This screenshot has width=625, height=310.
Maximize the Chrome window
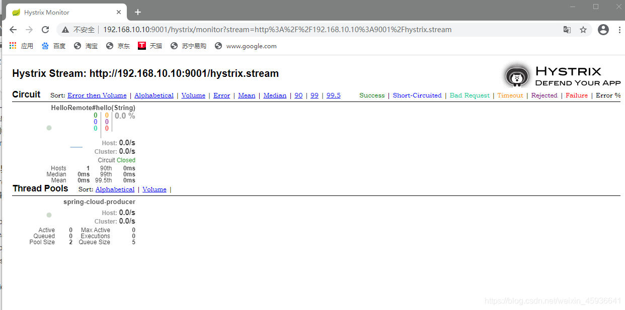point(596,7)
